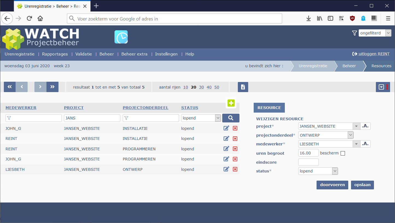The image size is (395, 223).
Task: Click the .A. button next to project field
Action: [x=365, y=126]
